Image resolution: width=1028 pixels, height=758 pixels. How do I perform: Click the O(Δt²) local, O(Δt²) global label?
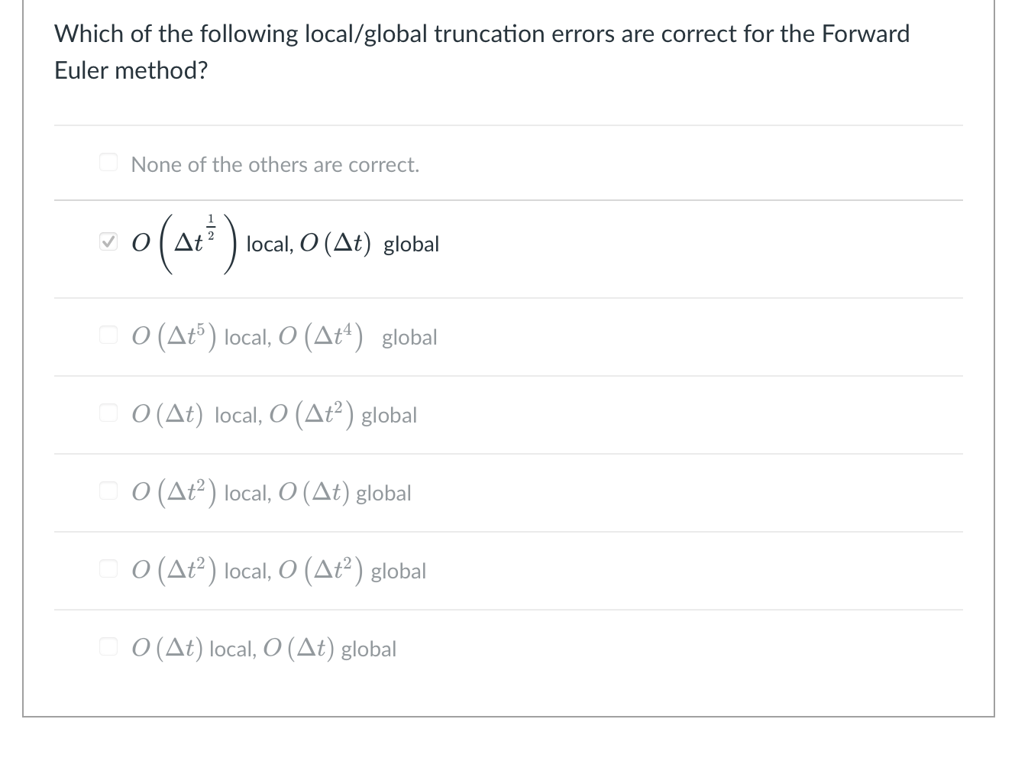(x=279, y=570)
